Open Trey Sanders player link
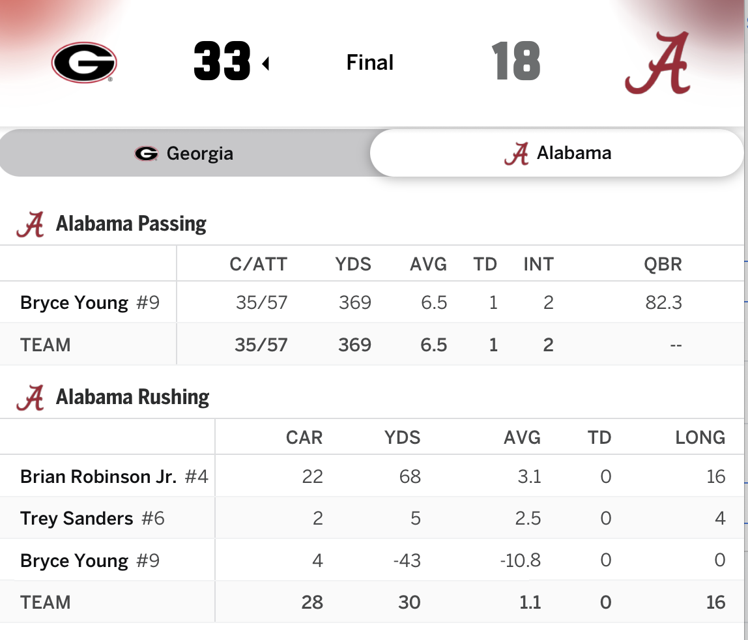748x640 pixels. (x=77, y=518)
